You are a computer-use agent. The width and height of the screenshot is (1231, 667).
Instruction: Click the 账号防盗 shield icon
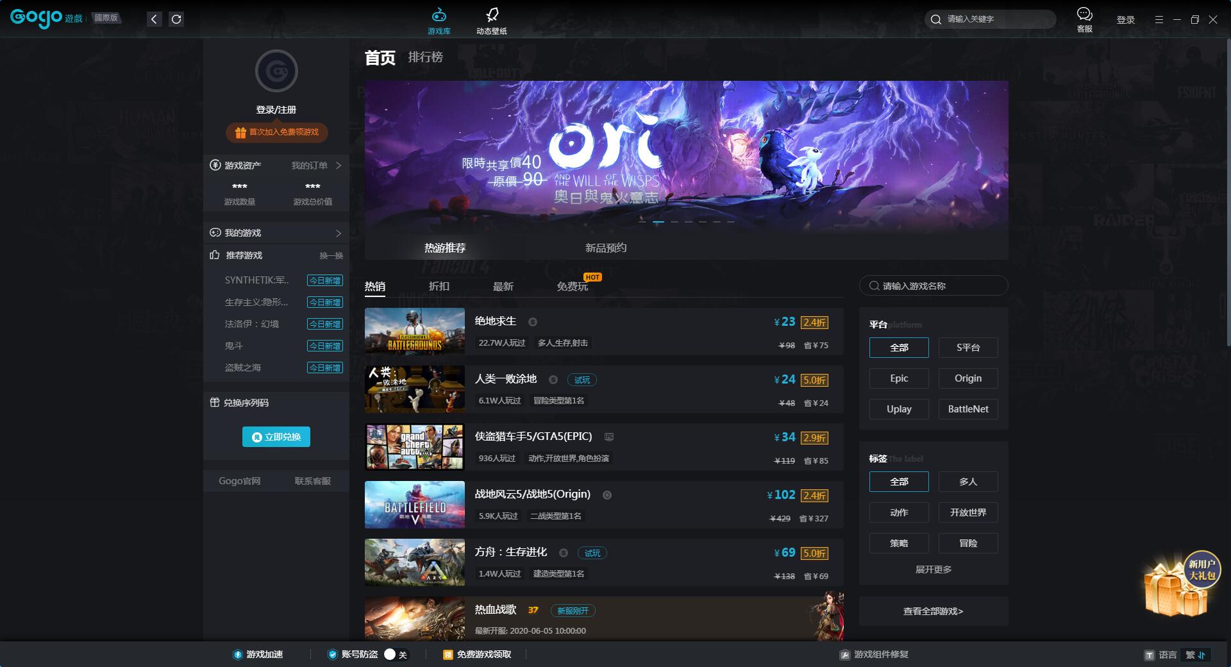point(332,654)
